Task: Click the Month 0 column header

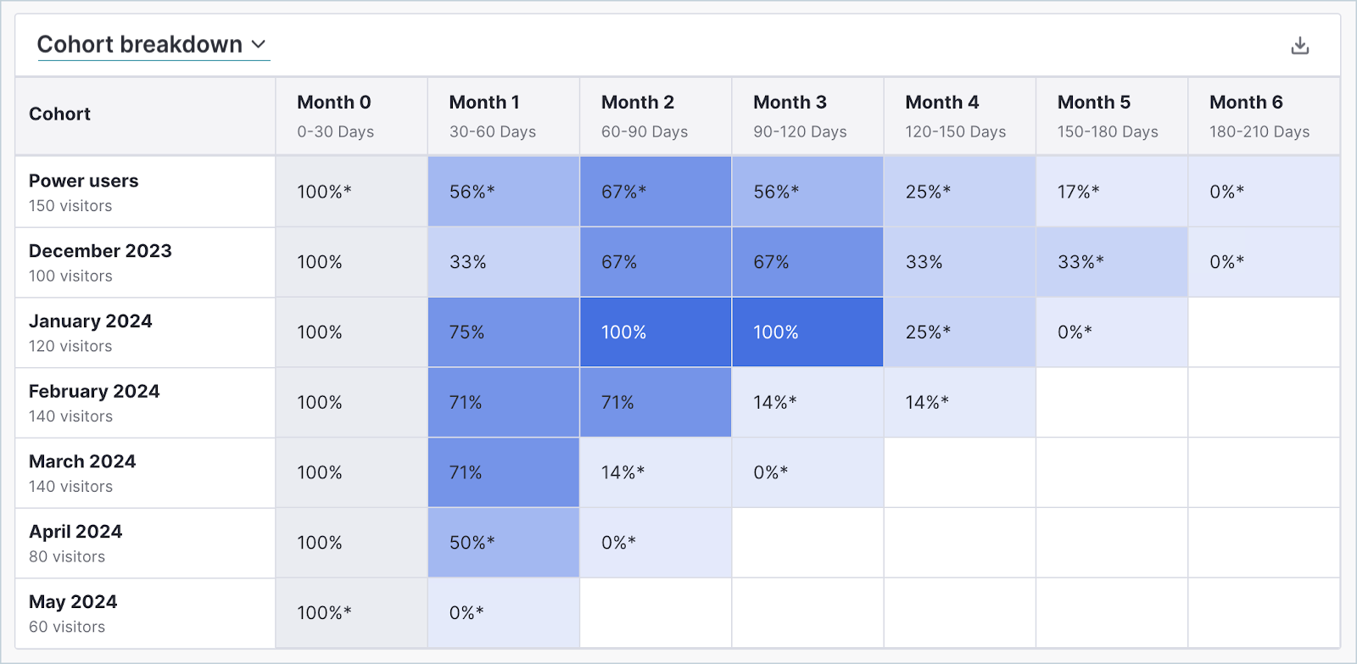Action: pos(334,103)
